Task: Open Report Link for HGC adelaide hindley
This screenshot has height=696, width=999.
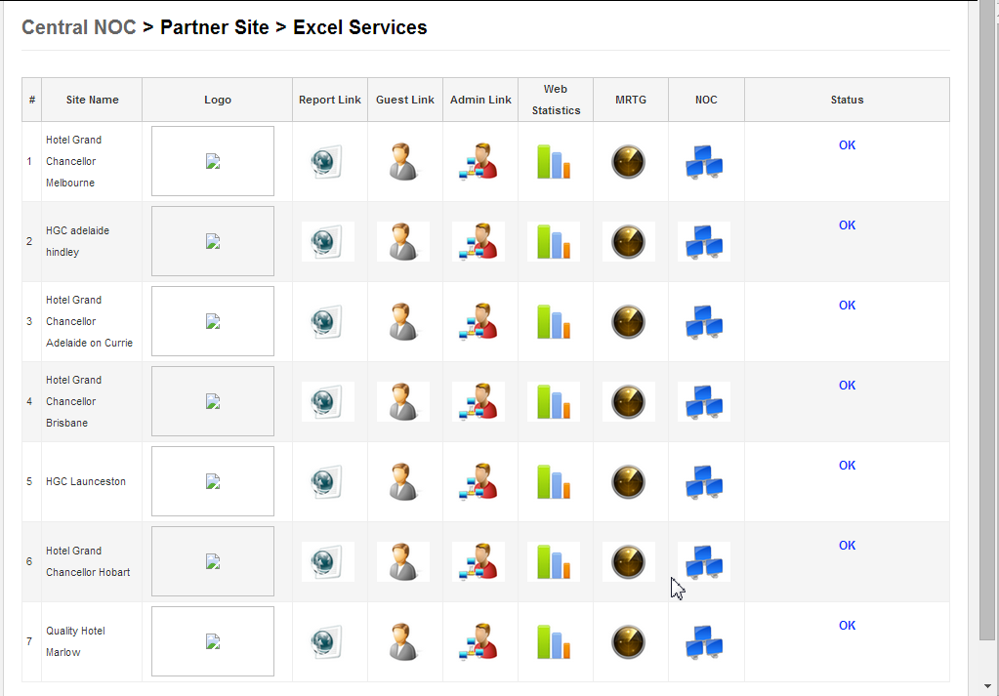Action: (327, 242)
